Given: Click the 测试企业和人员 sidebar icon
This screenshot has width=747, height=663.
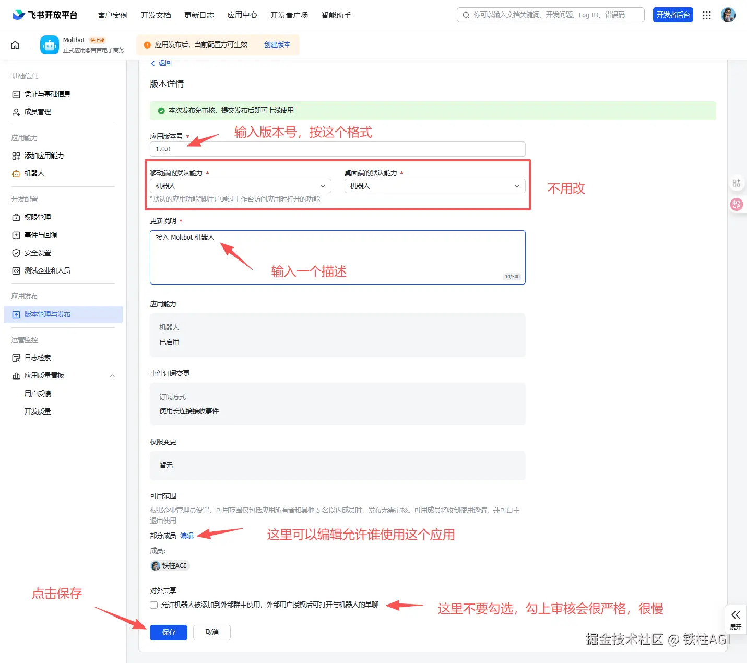Looking at the screenshot, I should [x=16, y=270].
